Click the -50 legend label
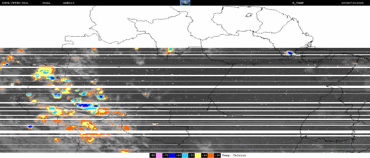The image size is (370, 158). click(192, 155)
